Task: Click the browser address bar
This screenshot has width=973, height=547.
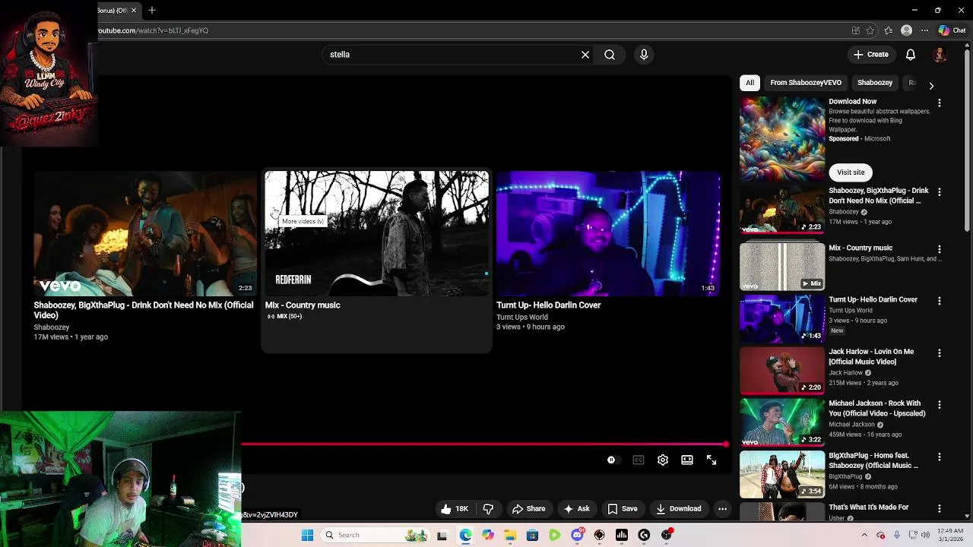Action: [x=471, y=30]
